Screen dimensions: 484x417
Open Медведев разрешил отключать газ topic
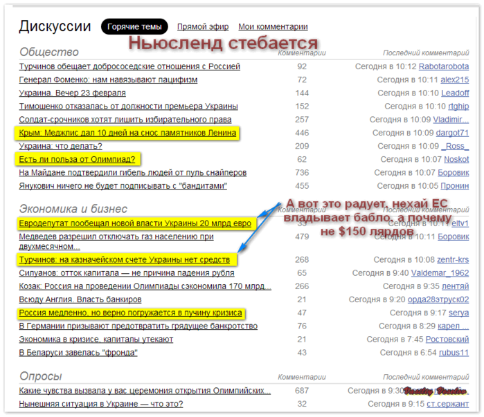point(116,241)
